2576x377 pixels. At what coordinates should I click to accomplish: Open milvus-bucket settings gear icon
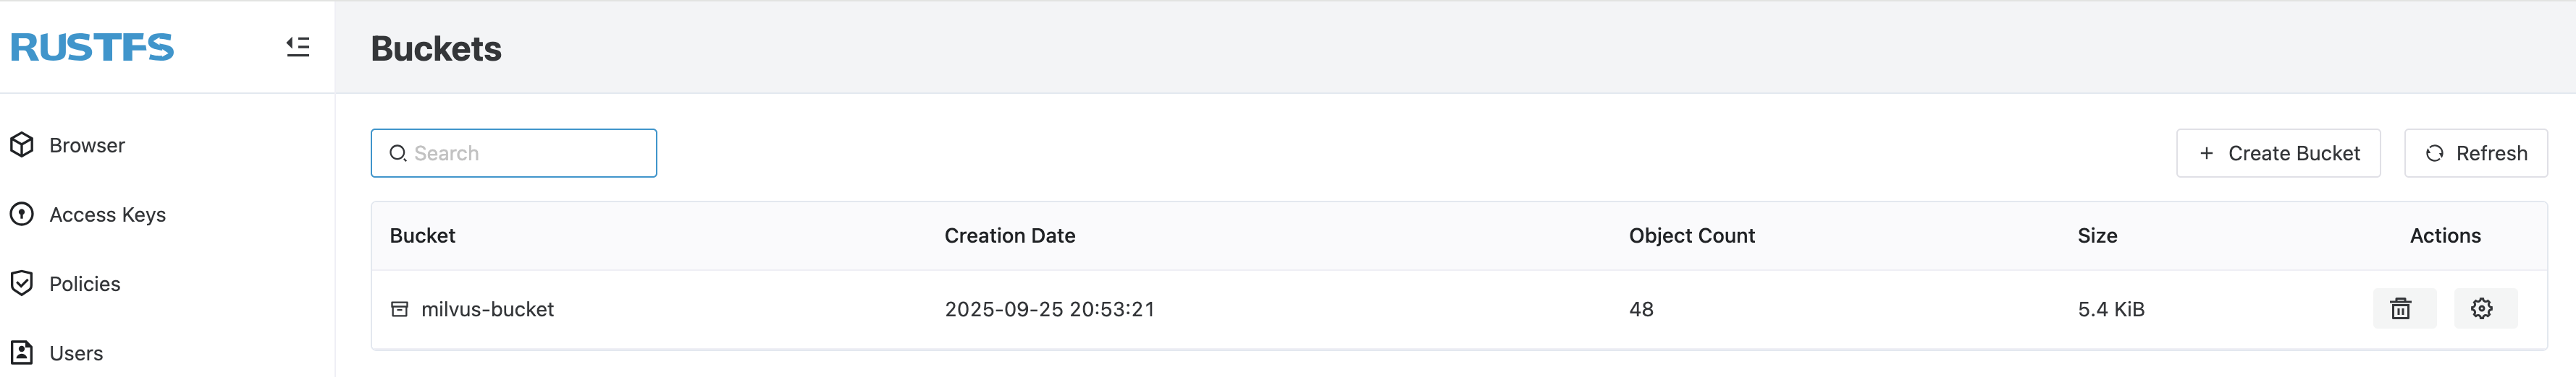tap(2482, 309)
